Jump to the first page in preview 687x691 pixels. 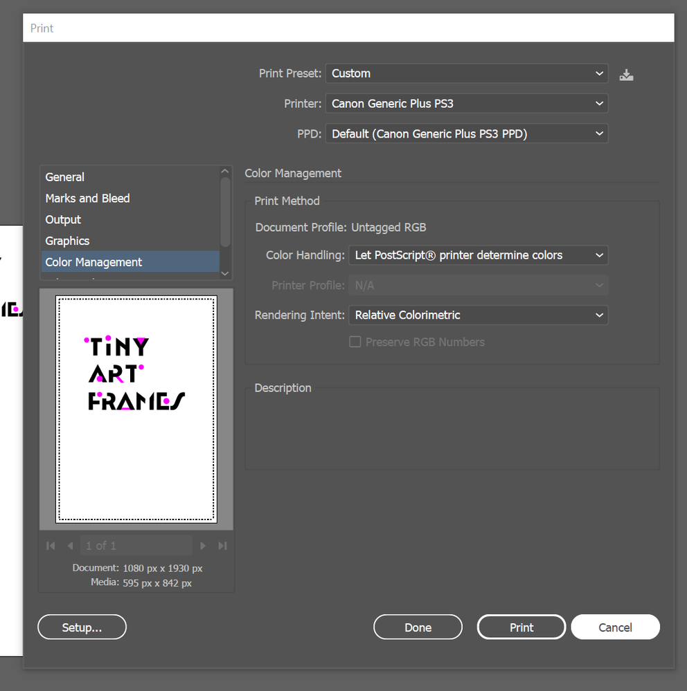coord(50,545)
